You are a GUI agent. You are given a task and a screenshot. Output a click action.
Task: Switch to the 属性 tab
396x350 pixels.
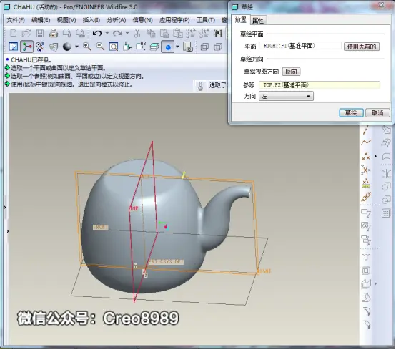pyautogui.click(x=258, y=21)
